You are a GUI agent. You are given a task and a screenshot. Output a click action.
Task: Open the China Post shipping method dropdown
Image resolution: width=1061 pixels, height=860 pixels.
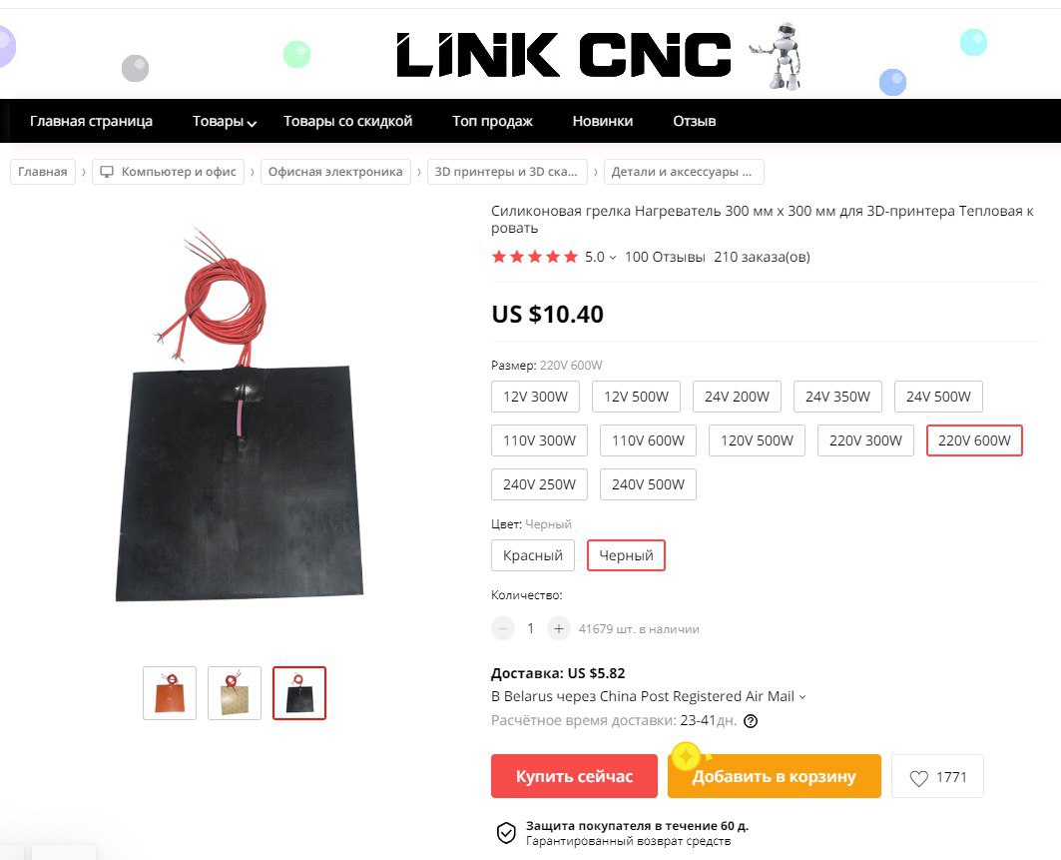649,697
